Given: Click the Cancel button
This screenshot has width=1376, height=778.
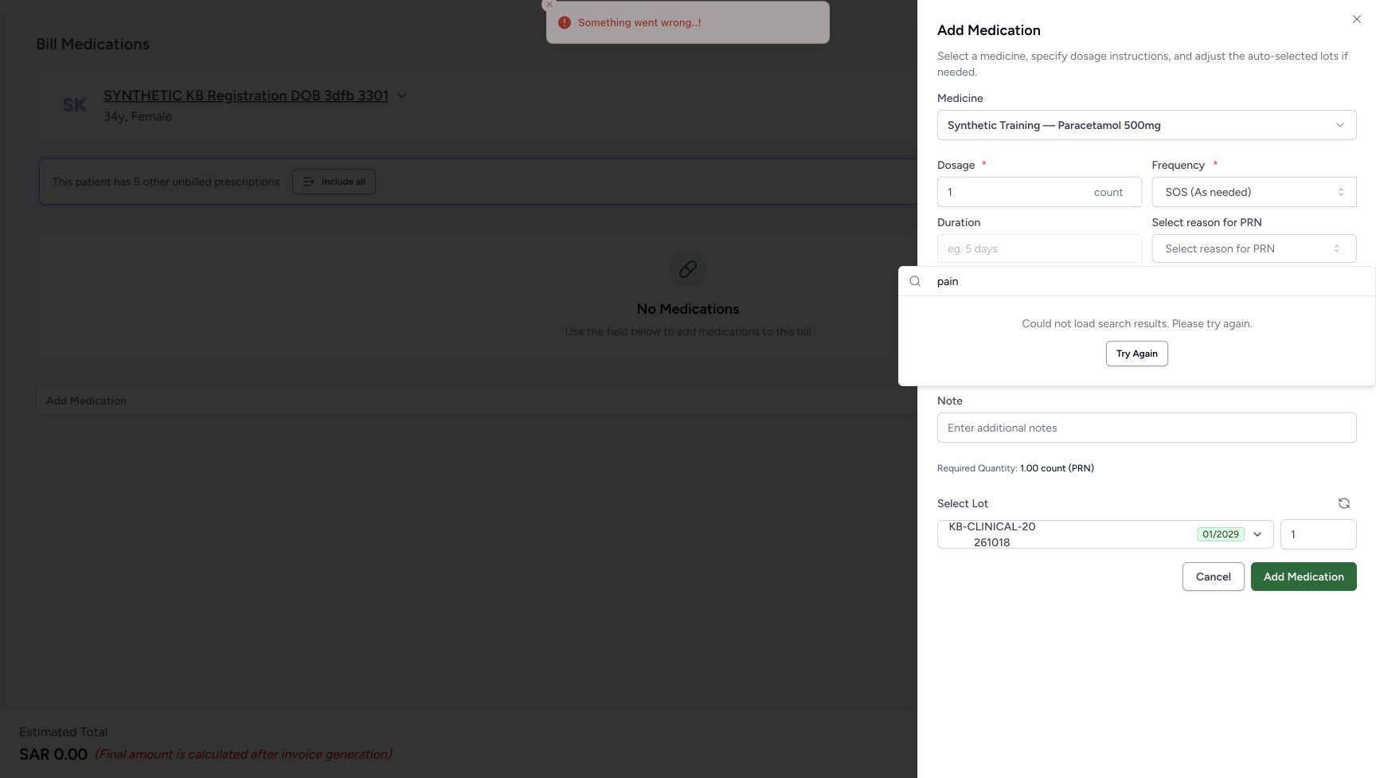Looking at the screenshot, I should point(1213,577).
